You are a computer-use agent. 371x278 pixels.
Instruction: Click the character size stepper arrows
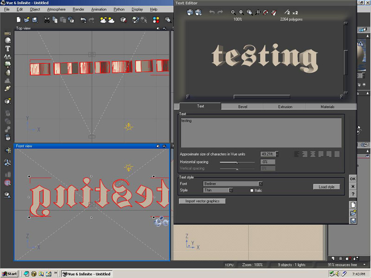click(x=277, y=154)
